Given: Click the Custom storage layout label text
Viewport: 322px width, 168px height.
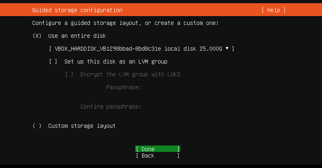Looking at the screenshot, I should point(82,126).
